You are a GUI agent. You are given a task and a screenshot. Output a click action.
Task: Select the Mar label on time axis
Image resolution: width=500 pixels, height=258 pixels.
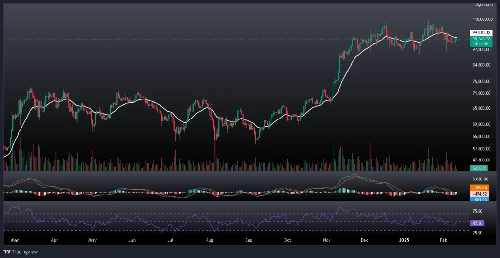pyautogui.click(x=15, y=240)
